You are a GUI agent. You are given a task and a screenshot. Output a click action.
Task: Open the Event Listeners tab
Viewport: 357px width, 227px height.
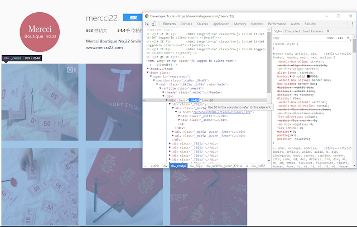[x=312, y=31]
